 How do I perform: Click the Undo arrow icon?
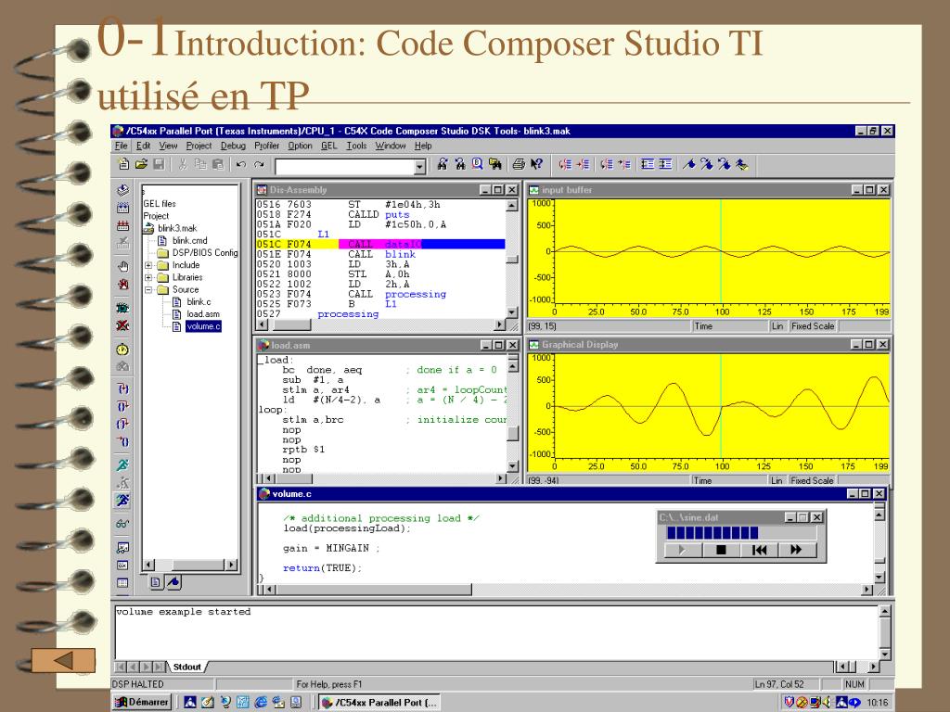241,164
